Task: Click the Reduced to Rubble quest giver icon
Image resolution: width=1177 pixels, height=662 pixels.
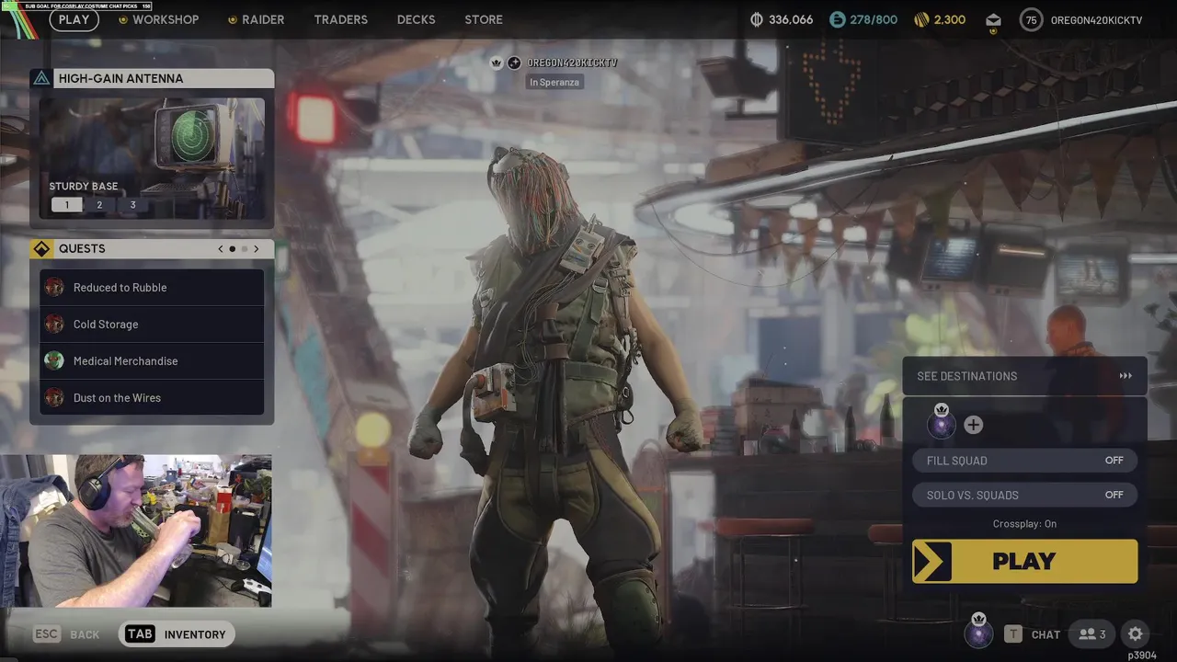Action: (x=54, y=287)
